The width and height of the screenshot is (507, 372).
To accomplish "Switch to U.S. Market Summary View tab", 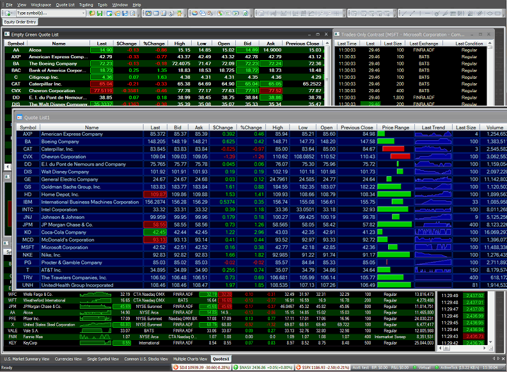I will coord(26,359).
